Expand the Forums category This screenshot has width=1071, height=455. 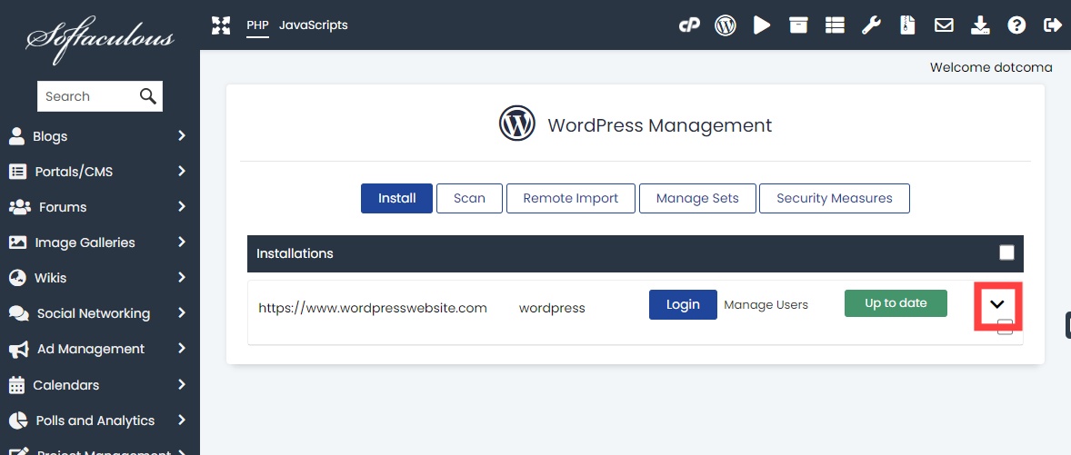pos(98,207)
